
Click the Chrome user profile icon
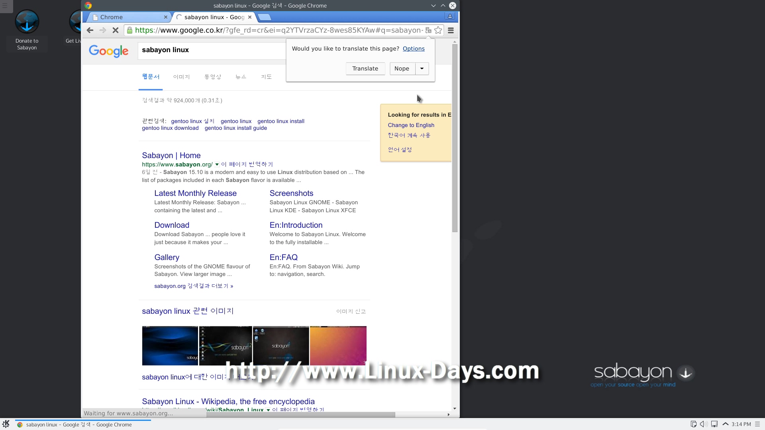pos(450,16)
